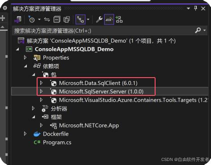The image size is (211, 165).
Task: Open the file nesting dropdown arrow
Action: [88, 20]
